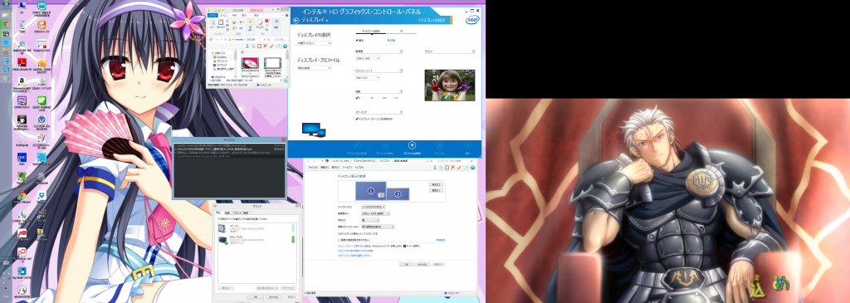Switch to the Recording tab in Sound dialog
850x303 pixels.
pyautogui.click(x=227, y=213)
